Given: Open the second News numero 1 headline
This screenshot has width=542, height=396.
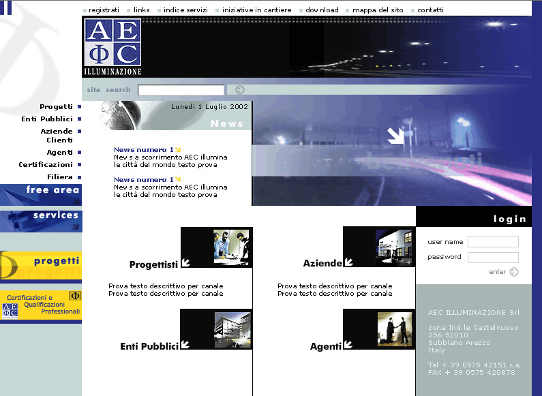Looking at the screenshot, I should 144,180.
